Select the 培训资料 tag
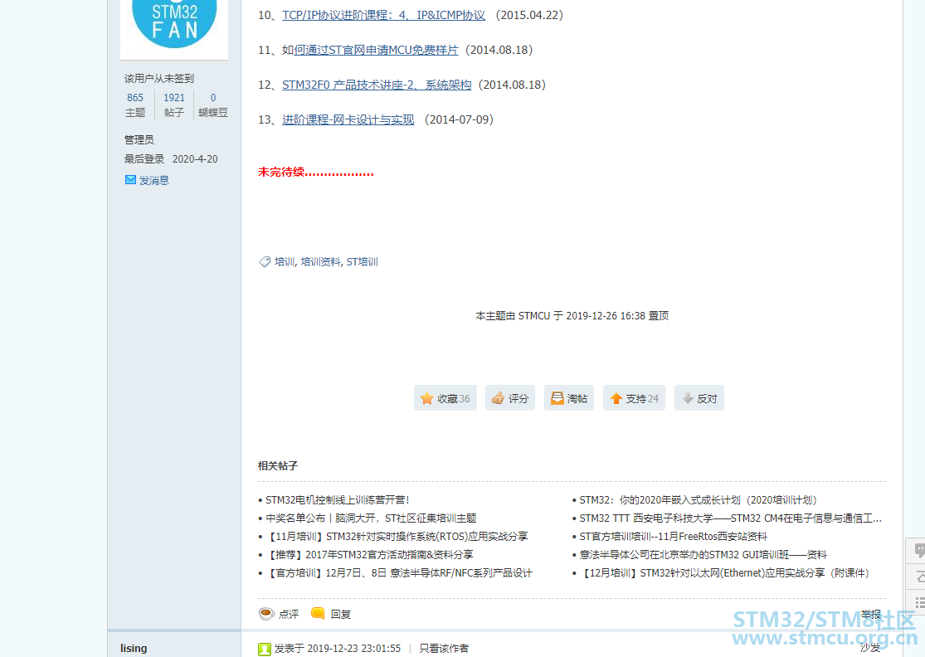 click(320, 262)
